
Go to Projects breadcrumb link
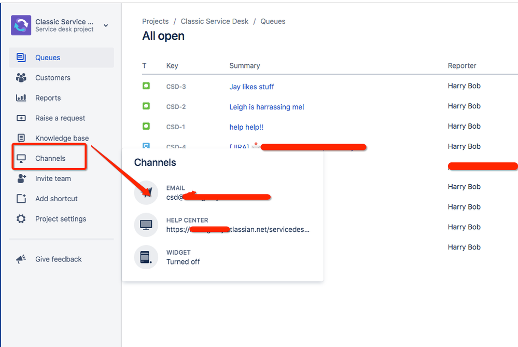pos(155,21)
